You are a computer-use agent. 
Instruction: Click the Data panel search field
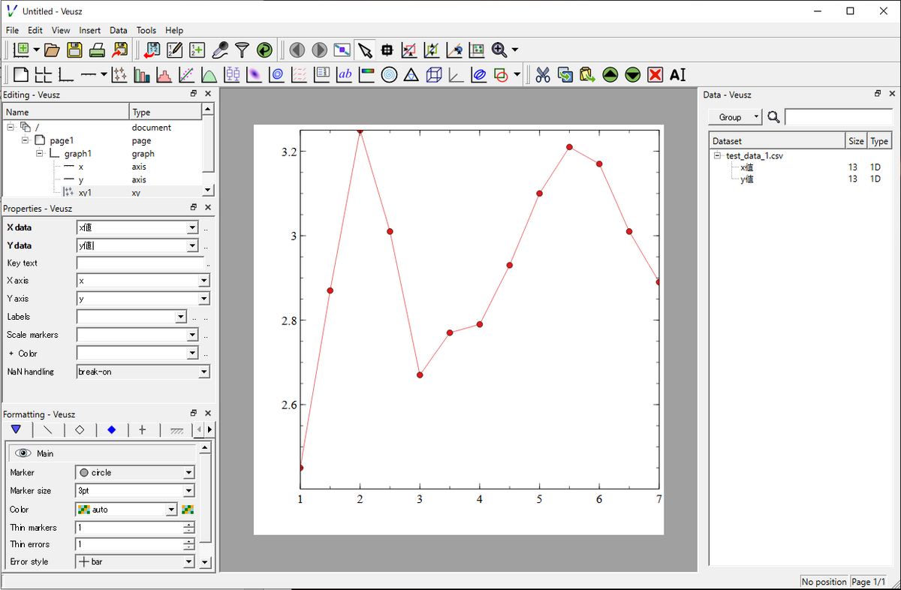[838, 117]
